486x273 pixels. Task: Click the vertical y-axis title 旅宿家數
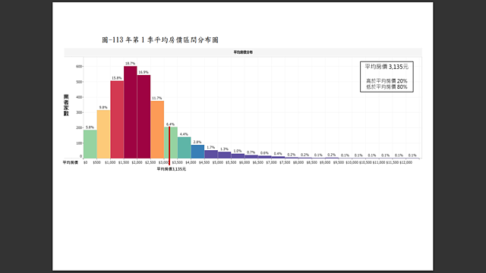(66, 105)
